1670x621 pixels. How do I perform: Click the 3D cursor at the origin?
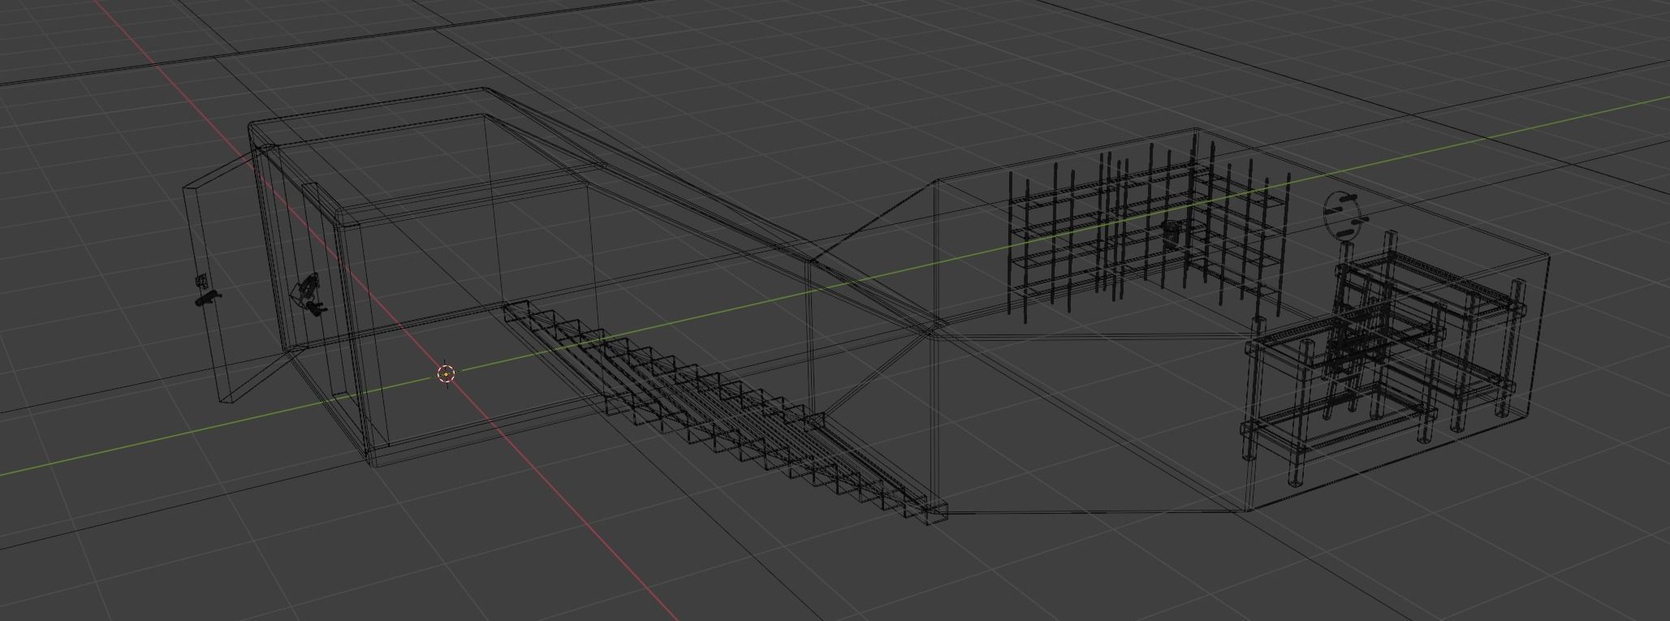click(x=446, y=373)
